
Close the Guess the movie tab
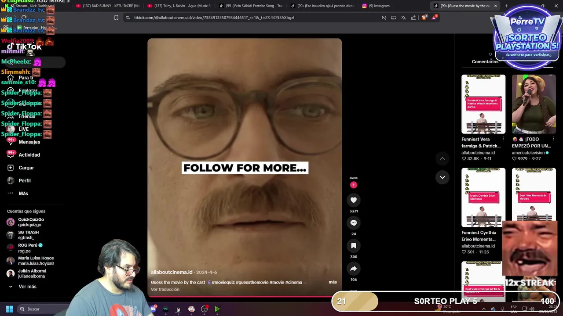[x=495, y=6]
